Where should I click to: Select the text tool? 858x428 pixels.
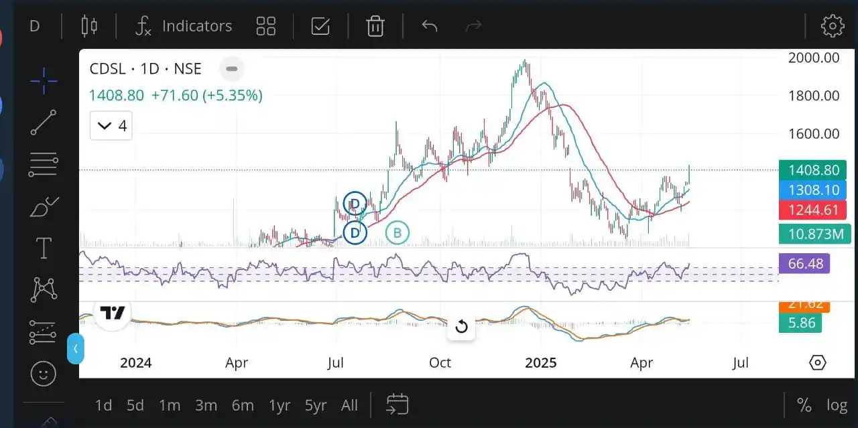coord(44,248)
